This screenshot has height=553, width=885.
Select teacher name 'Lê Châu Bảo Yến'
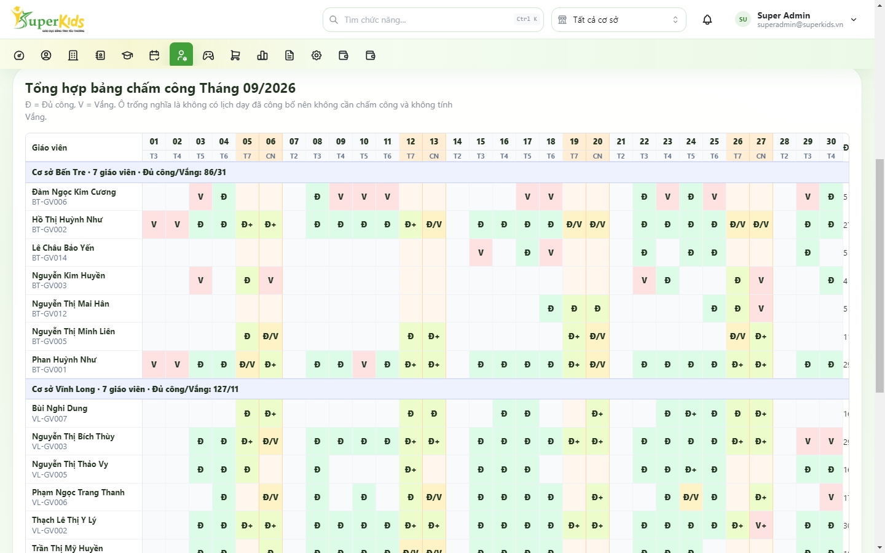[63, 248]
